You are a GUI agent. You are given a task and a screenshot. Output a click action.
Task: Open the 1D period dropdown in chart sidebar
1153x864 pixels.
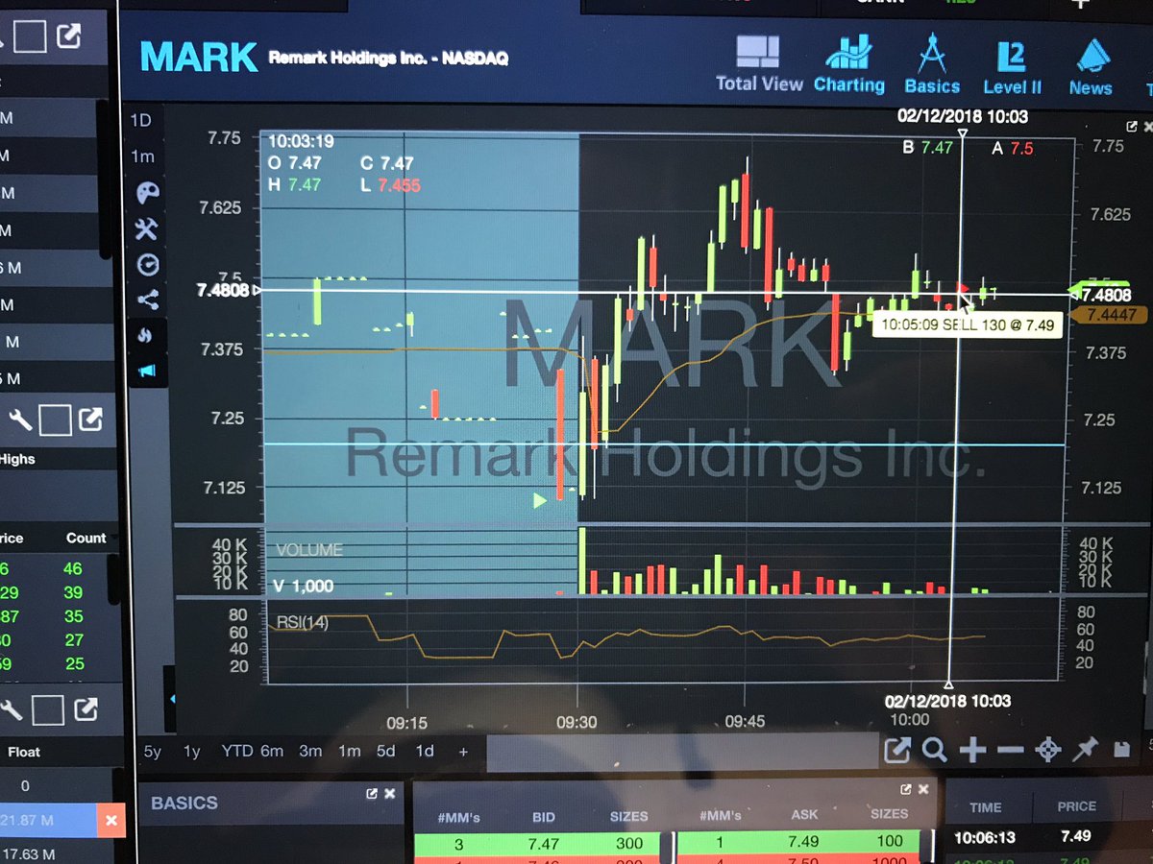click(141, 120)
